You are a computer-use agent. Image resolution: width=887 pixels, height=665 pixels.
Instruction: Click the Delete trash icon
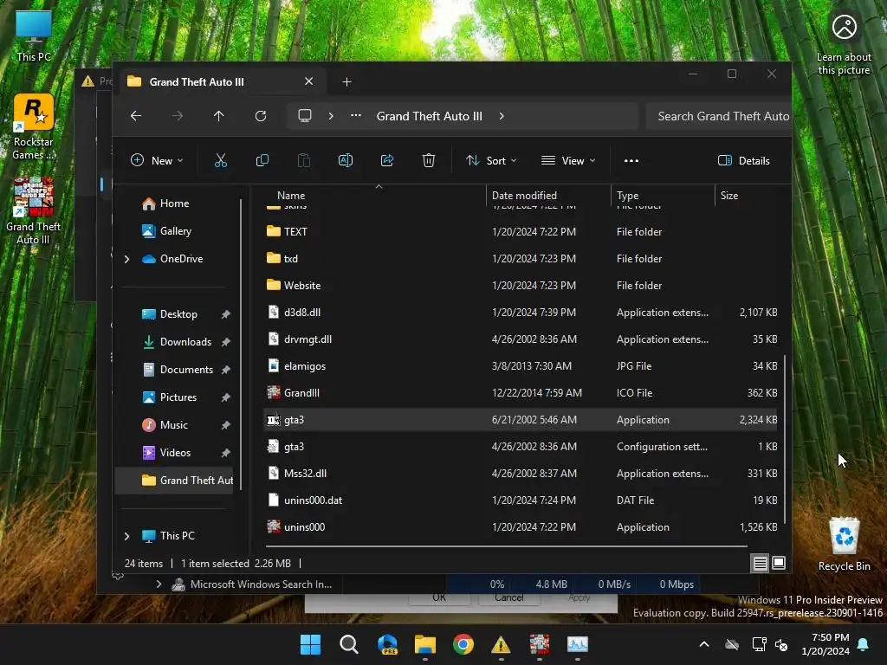click(429, 160)
